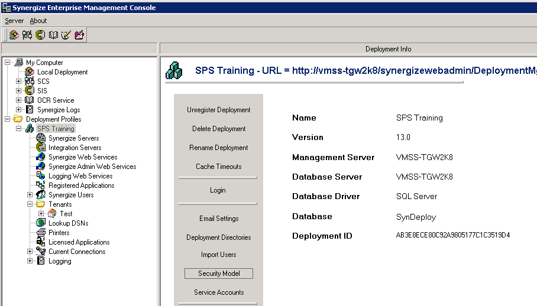Click the Licensed Applications icon
This screenshot has height=306, width=537.
41,242
